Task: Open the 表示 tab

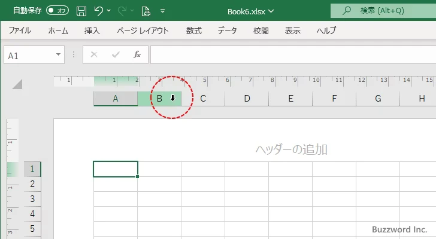Action: tap(292, 30)
